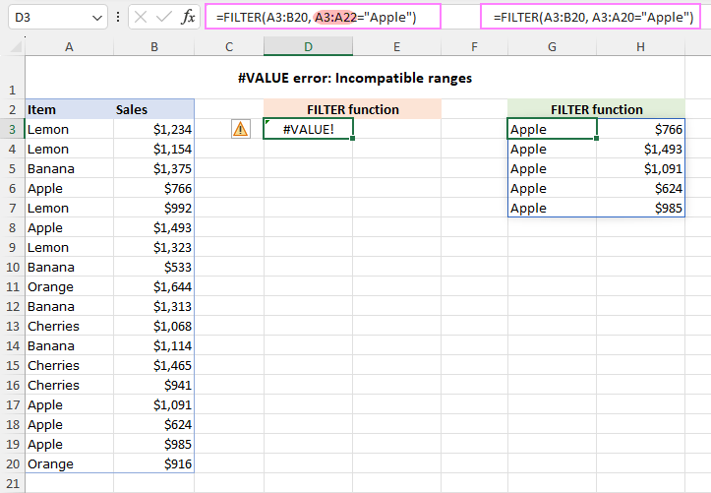711x493 pixels.
Task: Click the Cancel X formula bar icon
Action: 142,17
